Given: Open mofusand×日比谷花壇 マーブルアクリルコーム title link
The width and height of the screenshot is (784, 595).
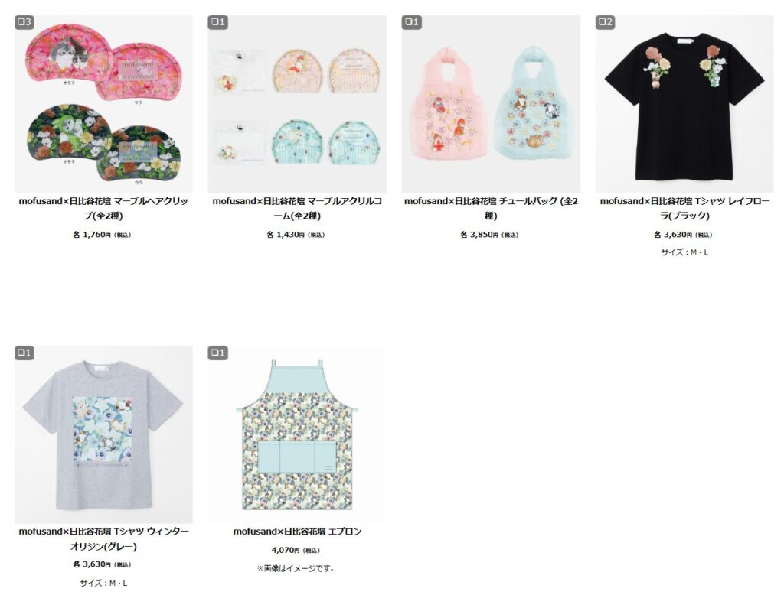Looking at the screenshot, I should (x=297, y=208).
